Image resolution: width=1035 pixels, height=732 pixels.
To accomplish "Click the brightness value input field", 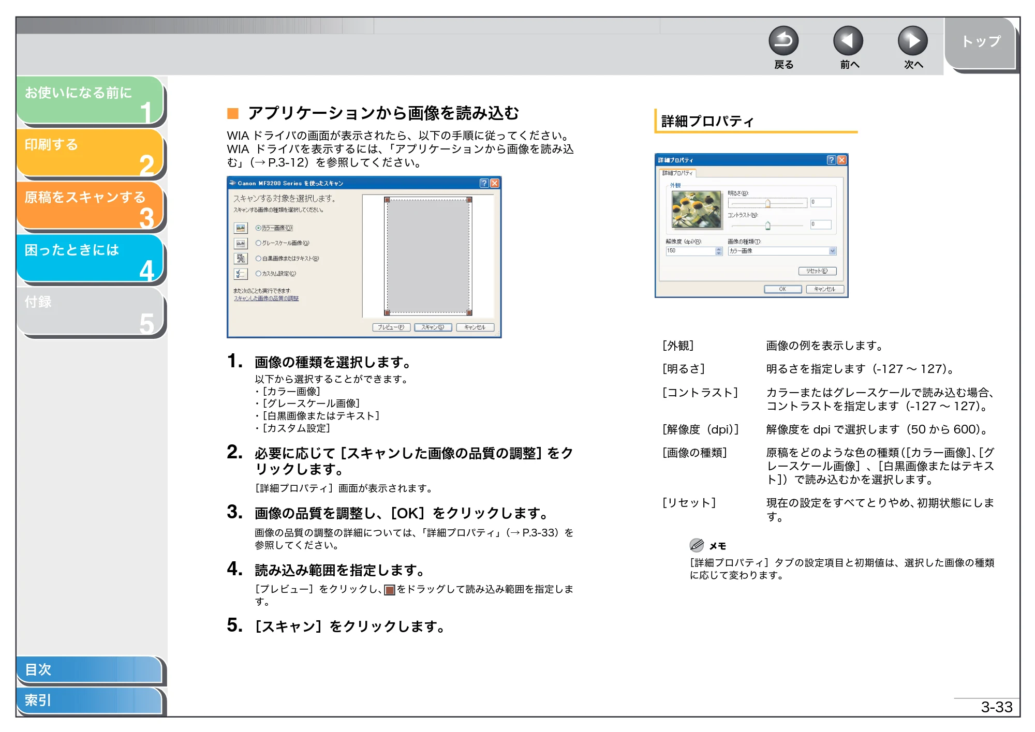I will [x=821, y=203].
